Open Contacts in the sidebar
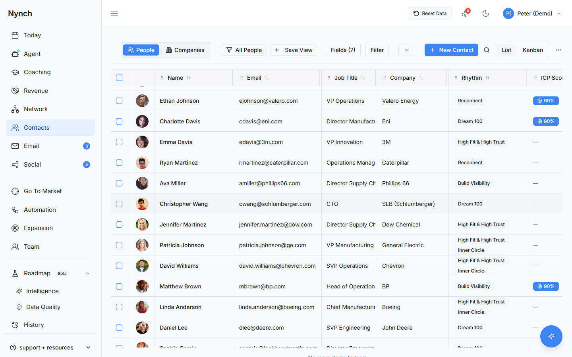This screenshot has width=572, height=357. (50, 128)
